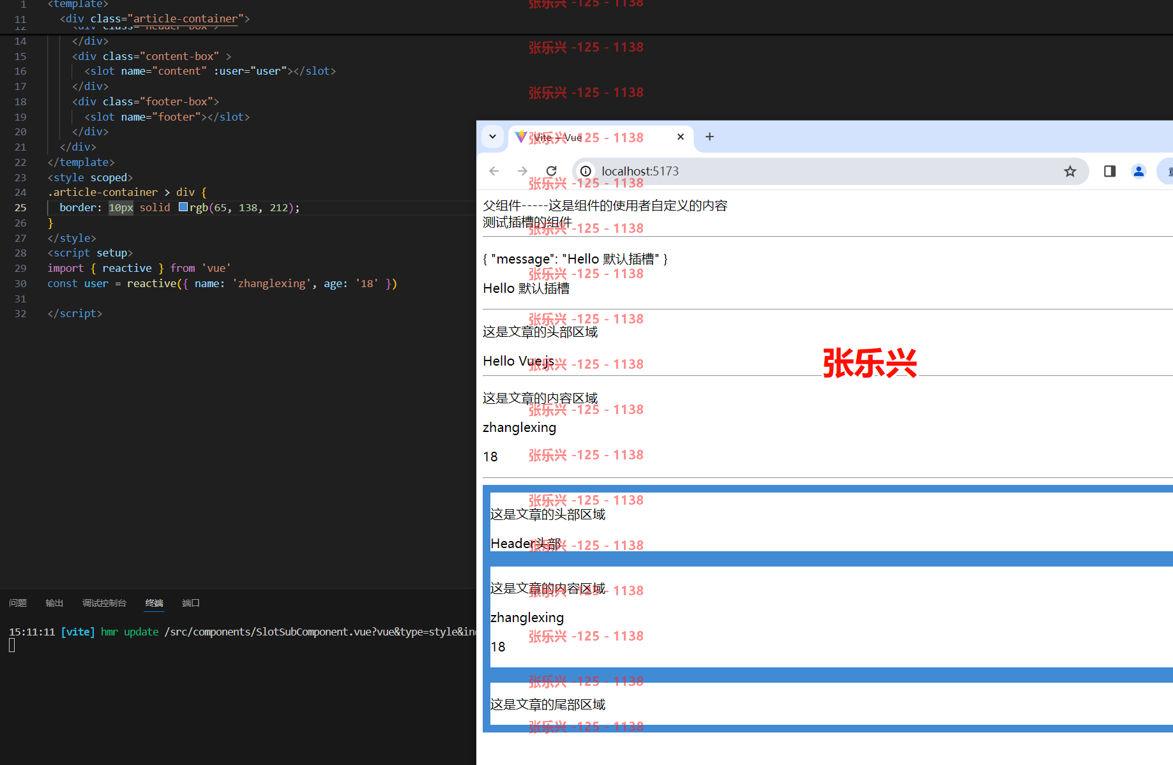
Task: Open the Chrome profile menu
Action: point(1139,171)
